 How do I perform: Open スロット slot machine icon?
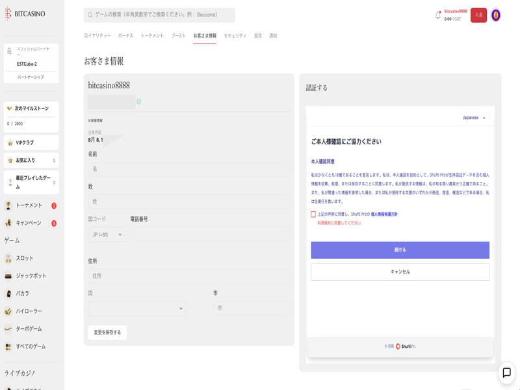pos(8,258)
